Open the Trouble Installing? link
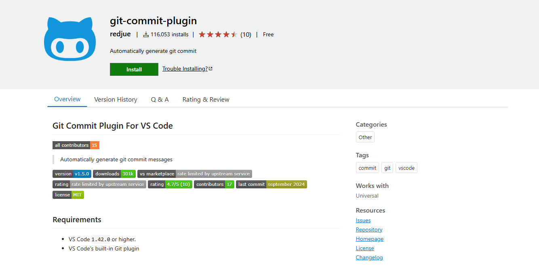This screenshot has height=267, width=539. pos(185,69)
